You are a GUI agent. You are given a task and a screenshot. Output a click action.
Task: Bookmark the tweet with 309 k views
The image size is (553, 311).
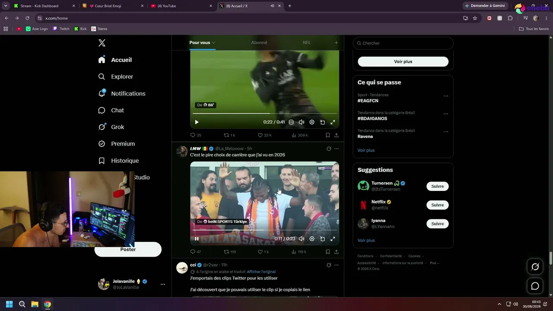point(327,135)
